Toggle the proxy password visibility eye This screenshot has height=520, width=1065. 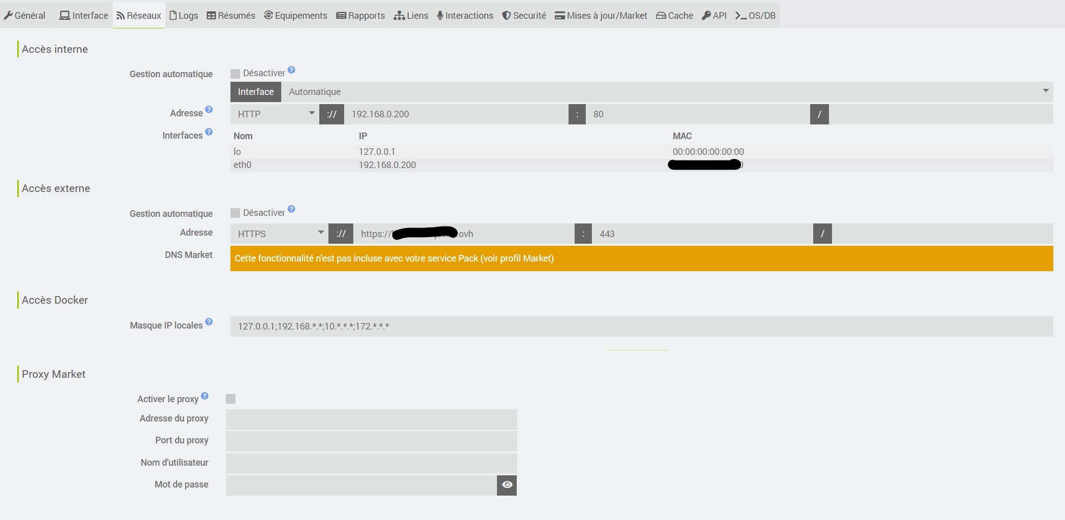tap(507, 485)
